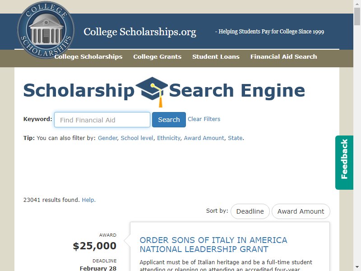Filter by Award Amount link in tip

pos(204,138)
